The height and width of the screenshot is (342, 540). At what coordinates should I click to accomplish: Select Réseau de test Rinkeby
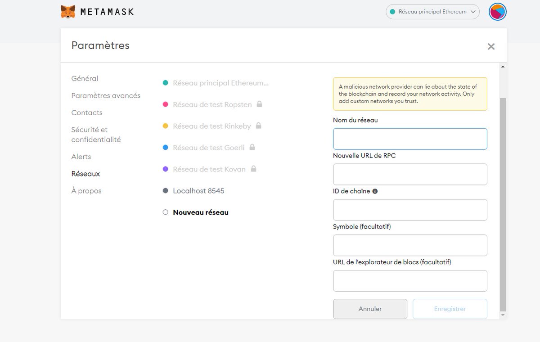[212, 126]
